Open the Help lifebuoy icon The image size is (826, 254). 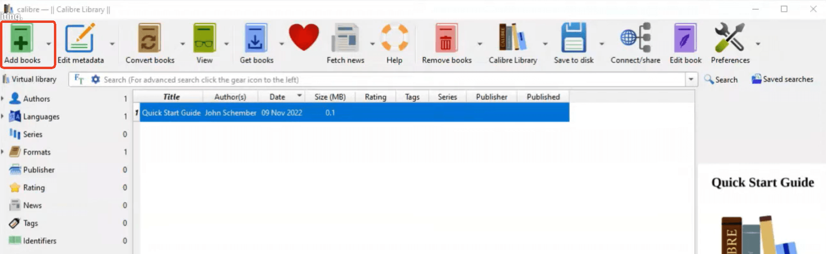pos(394,37)
